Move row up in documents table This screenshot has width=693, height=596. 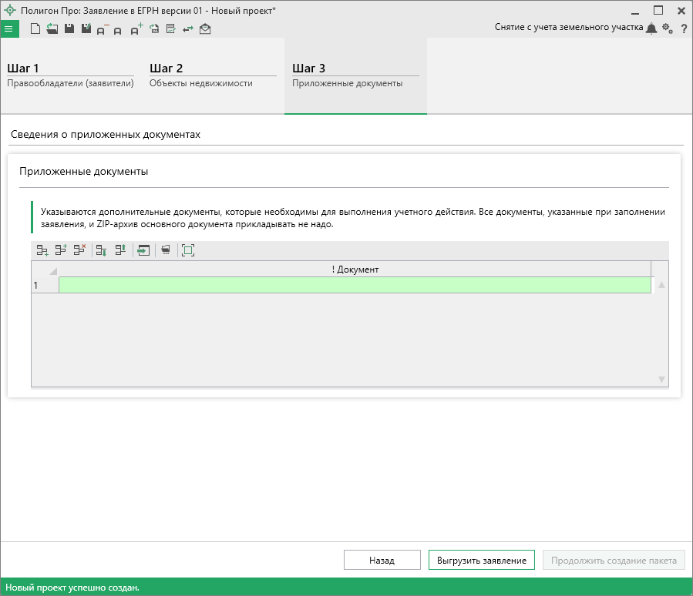(120, 250)
